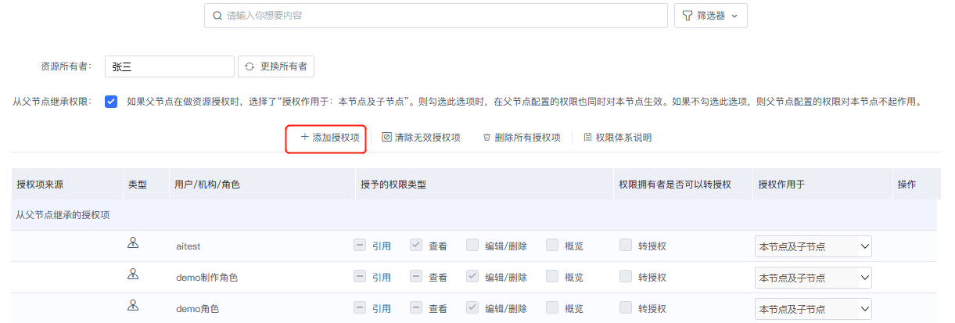Click 删除所有授权项 button
Screen dimensions: 955x323
coord(522,138)
